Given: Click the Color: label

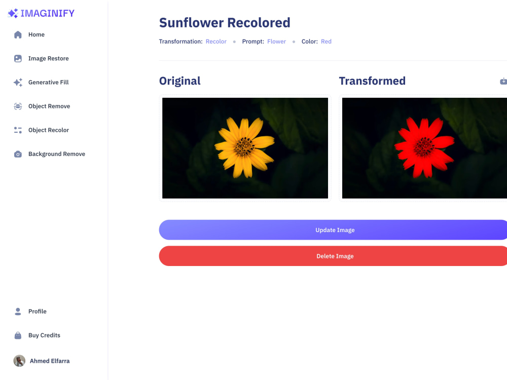Looking at the screenshot, I should (310, 42).
